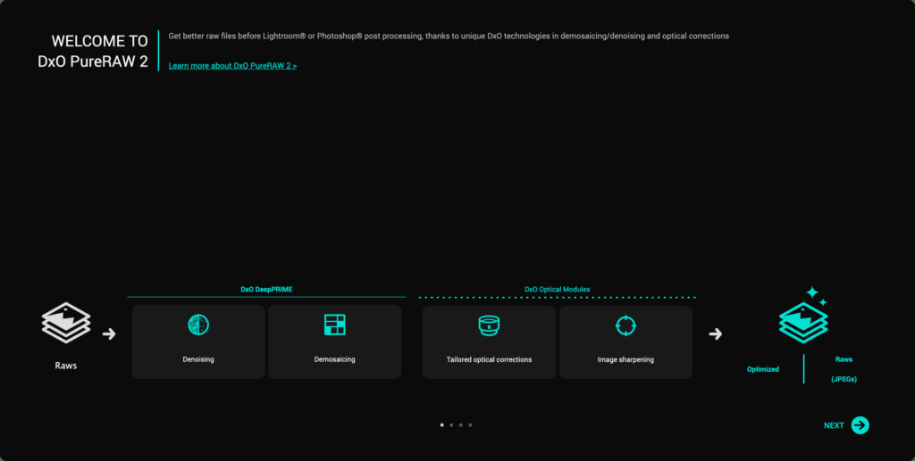The width and height of the screenshot is (915, 461).
Task: Click the Raws stacked images icon
Action: (x=66, y=323)
